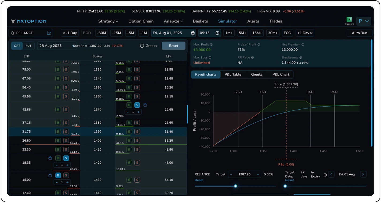This screenshot has width=382, height=203.
Task: Switch to the P&L Table tab
Action: click(x=233, y=74)
